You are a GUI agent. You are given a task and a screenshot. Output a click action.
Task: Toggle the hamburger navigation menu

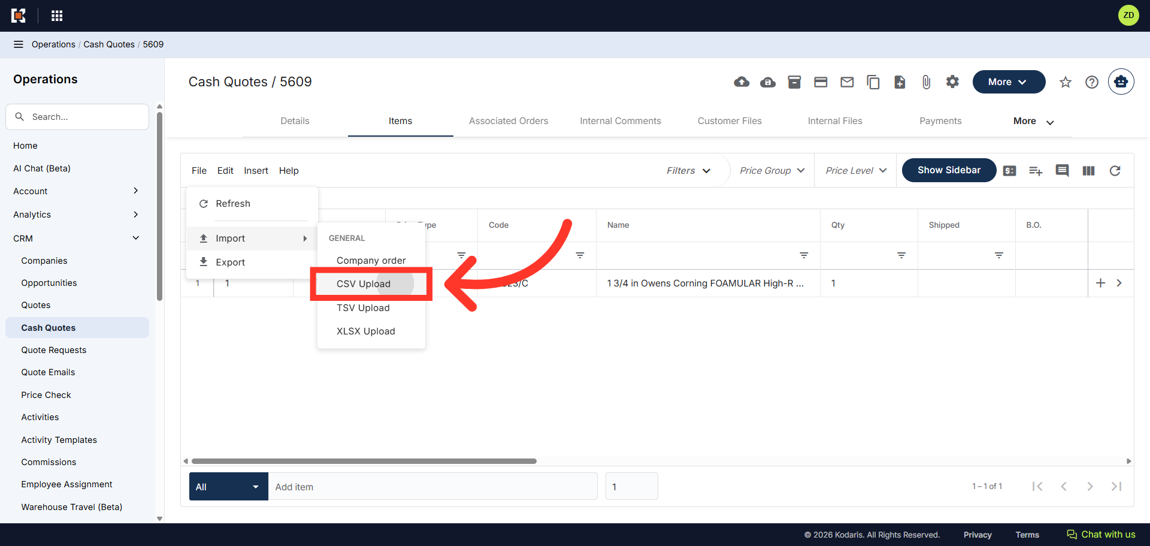point(19,44)
